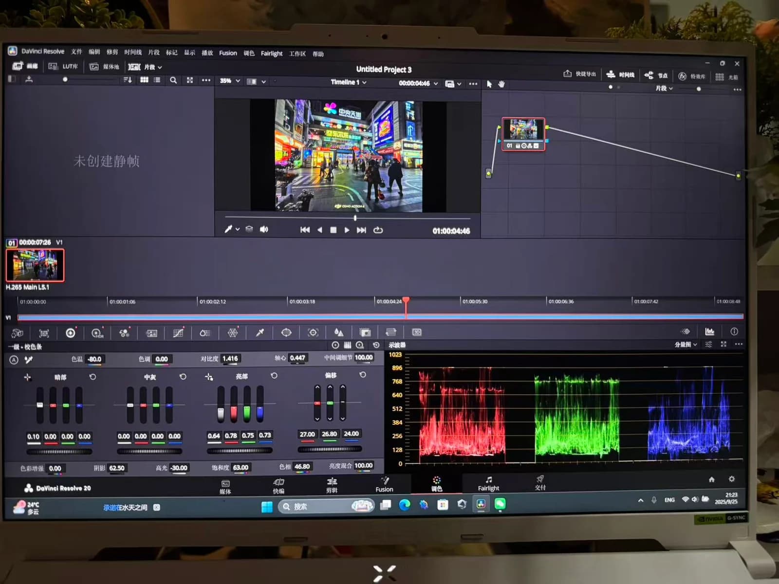Expand the 35% viewer zoom dropdown
Viewport: 779px width, 584px height.
[230, 81]
